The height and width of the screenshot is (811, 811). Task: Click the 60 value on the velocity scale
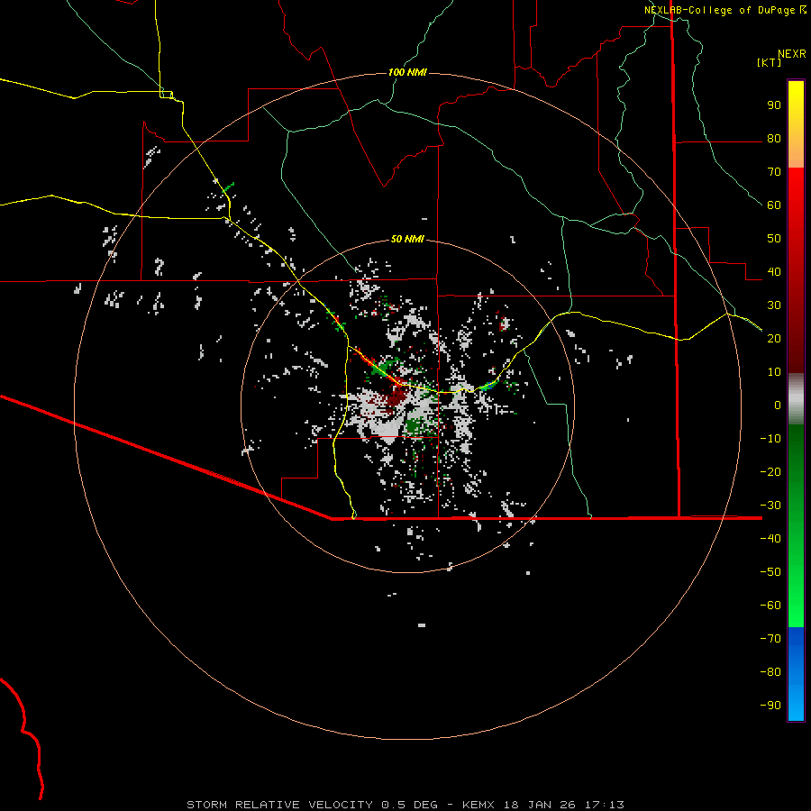tap(774, 205)
